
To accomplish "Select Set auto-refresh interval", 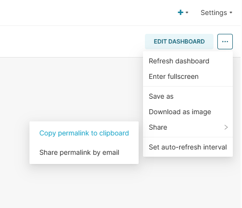I will (188, 147).
